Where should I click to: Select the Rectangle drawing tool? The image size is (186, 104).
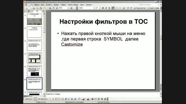click(x=56, y=99)
